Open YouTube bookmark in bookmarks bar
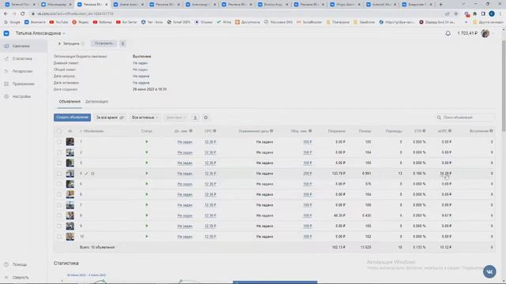The image size is (506, 284). tap(59, 22)
